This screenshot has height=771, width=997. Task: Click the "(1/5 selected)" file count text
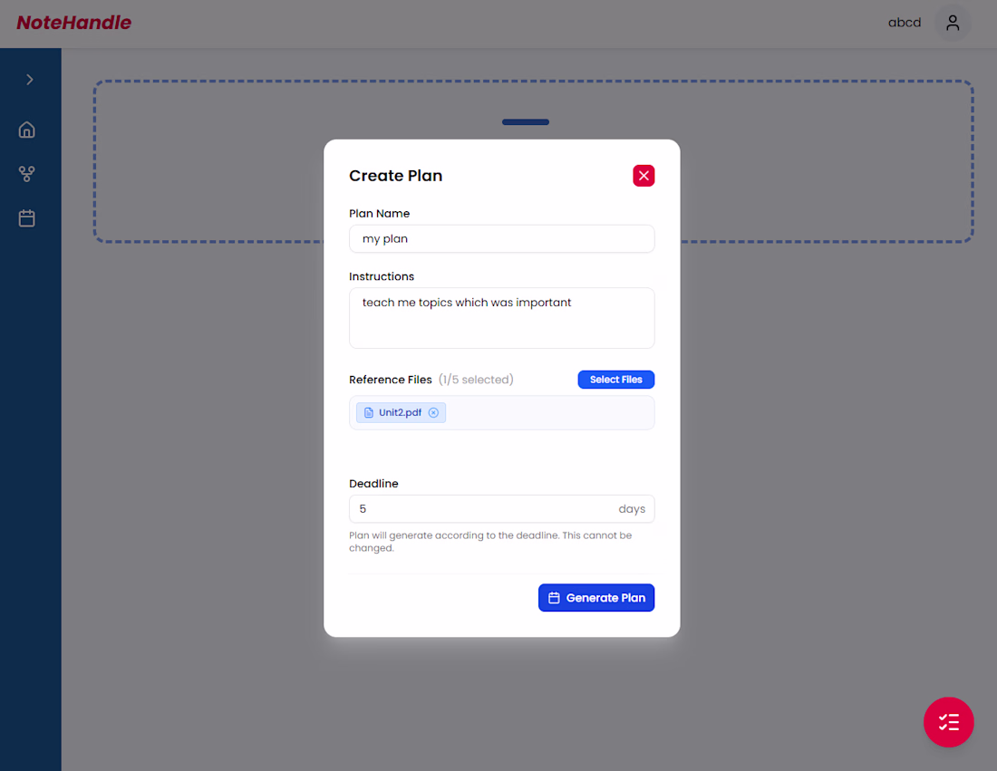[x=476, y=380]
